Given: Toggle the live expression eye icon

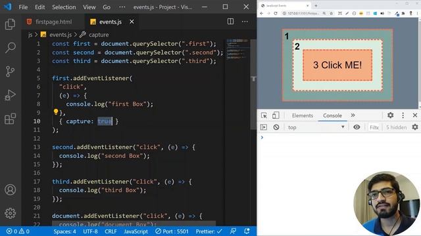Looking at the screenshot, I should click(357, 127).
